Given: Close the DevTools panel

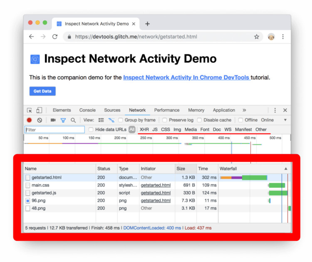Looking at the screenshot, I should click(285, 110).
